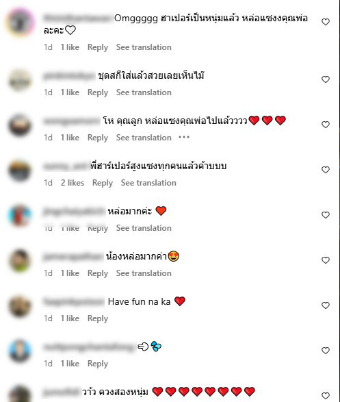Like the comment with the dash emoji
340x402 pixels.
point(326,351)
